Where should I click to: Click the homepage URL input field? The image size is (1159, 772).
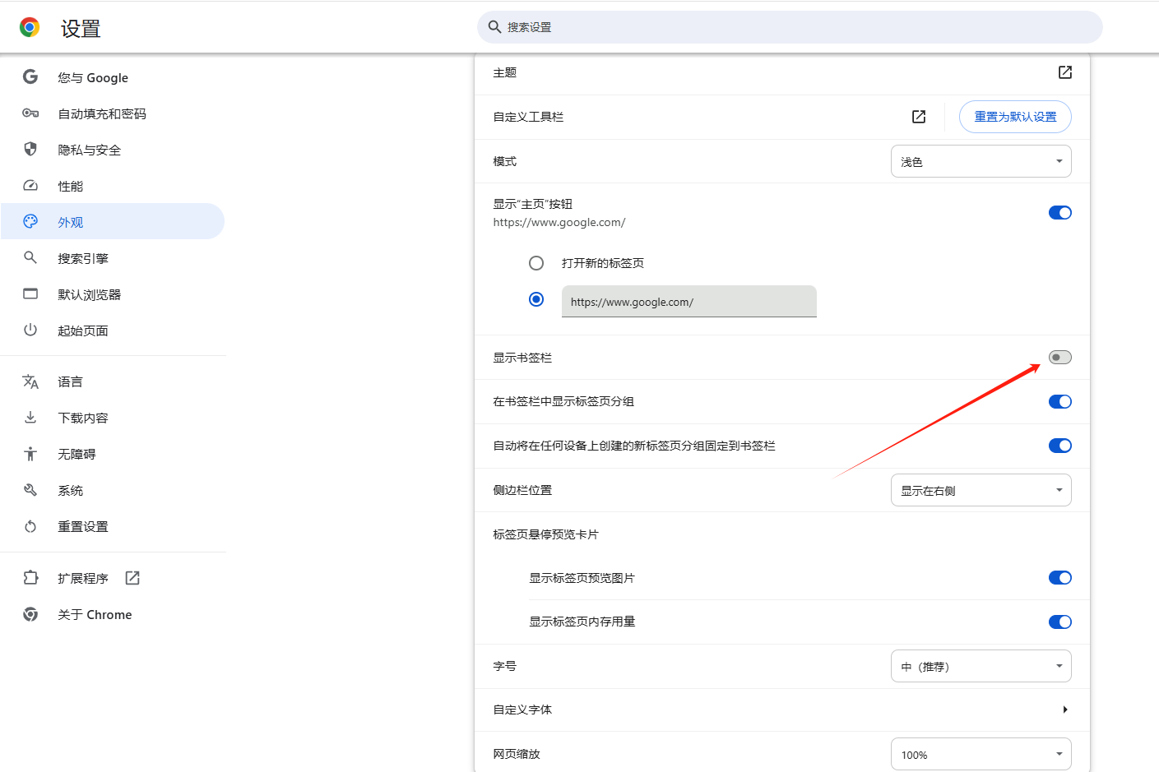click(689, 301)
